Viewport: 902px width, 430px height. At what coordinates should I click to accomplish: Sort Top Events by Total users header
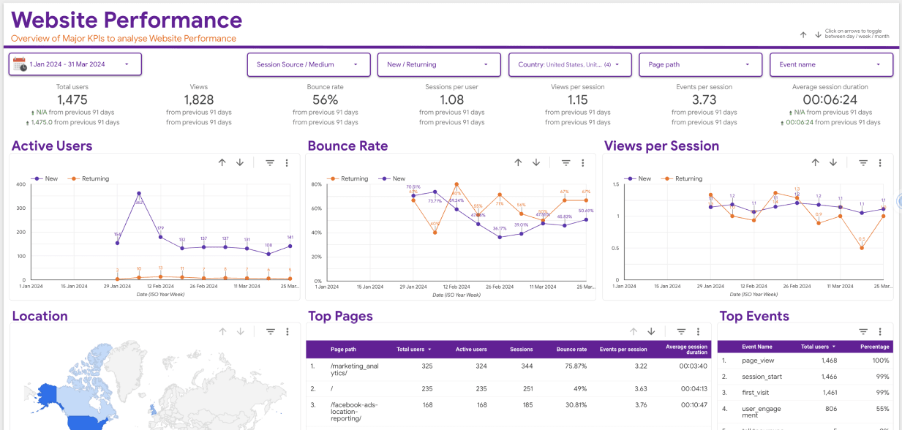(x=818, y=347)
